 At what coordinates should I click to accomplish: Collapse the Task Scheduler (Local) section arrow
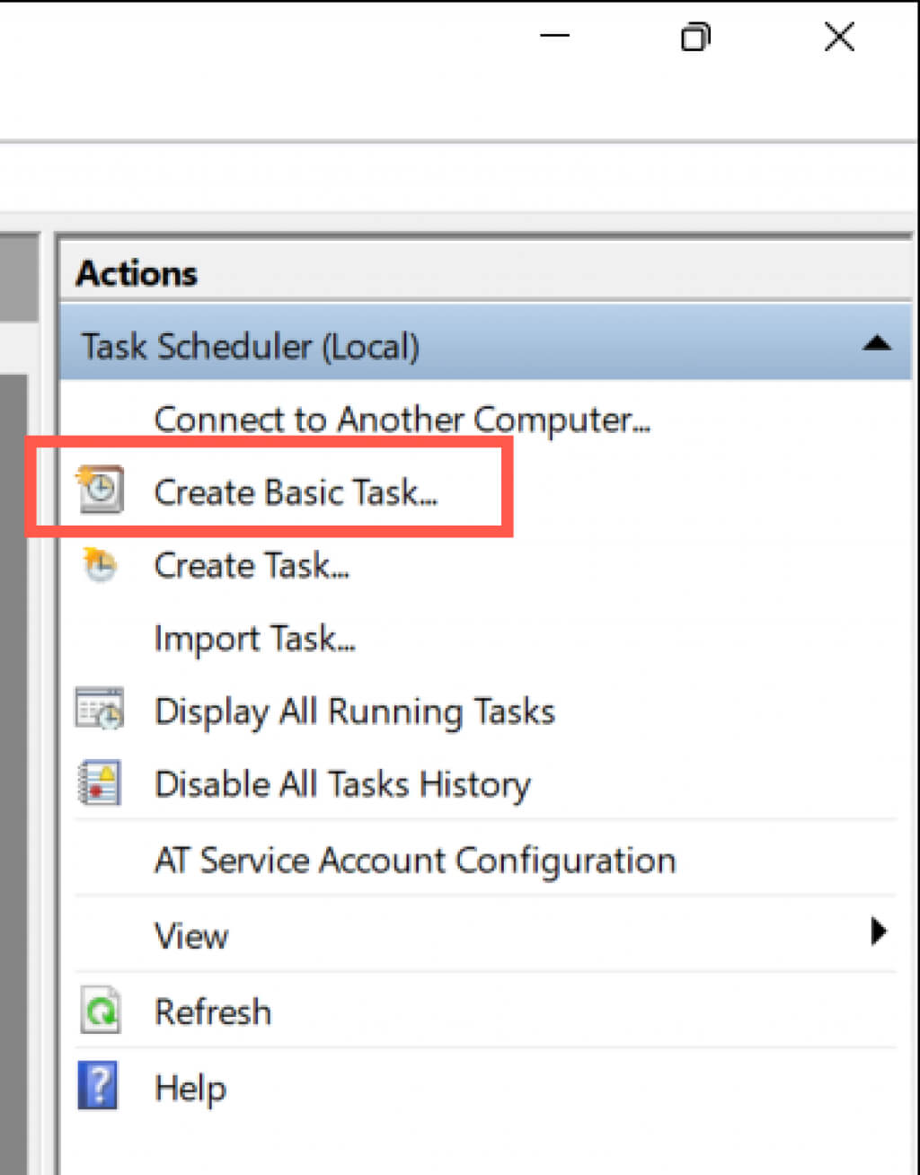pyautogui.click(x=877, y=344)
